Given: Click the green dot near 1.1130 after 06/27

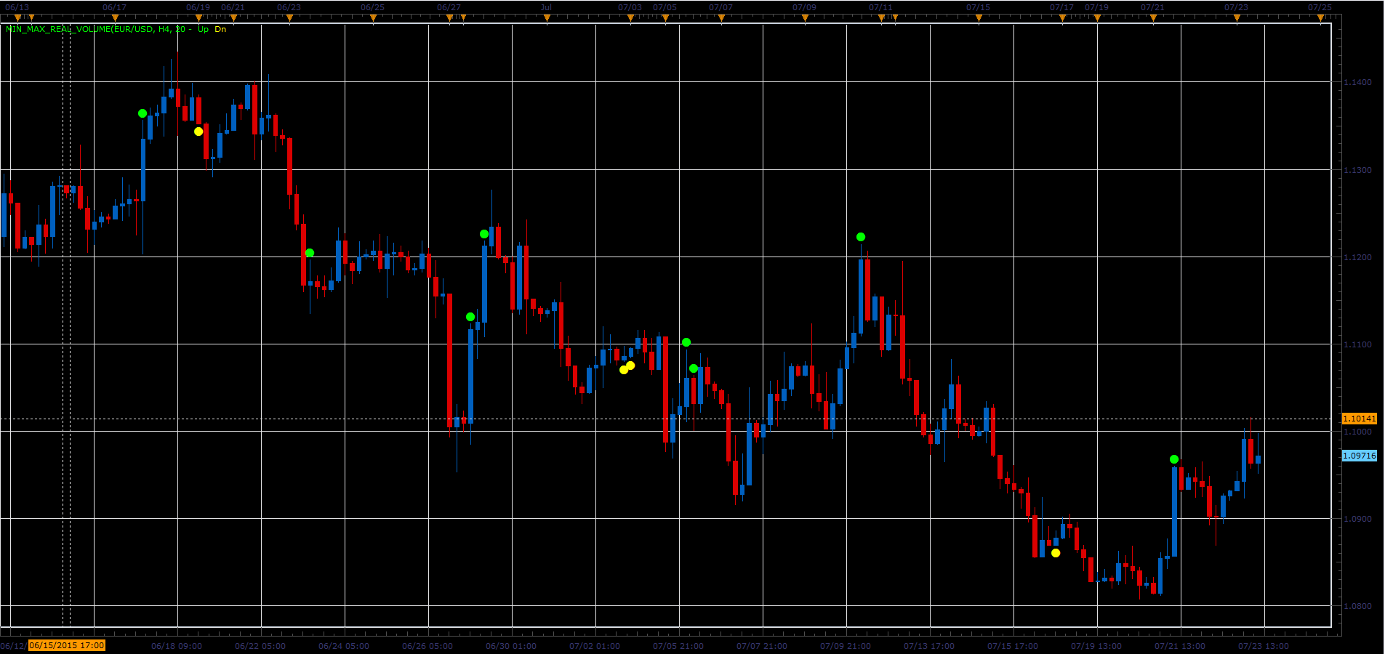Looking at the screenshot, I should click(x=470, y=317).
